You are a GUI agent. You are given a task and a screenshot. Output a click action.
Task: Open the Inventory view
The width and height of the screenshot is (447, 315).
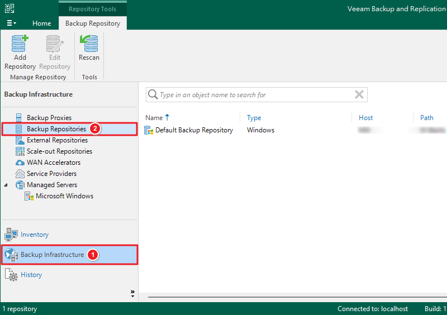[x=35, y=235]
